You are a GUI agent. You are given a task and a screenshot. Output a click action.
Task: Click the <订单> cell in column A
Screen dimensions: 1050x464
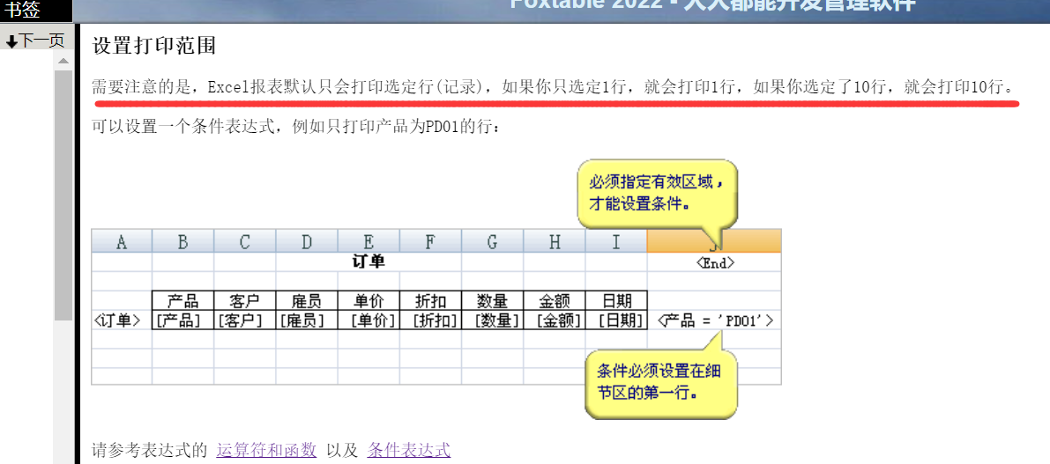122,320
